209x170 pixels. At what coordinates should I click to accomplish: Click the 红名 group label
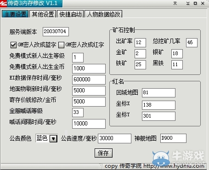118,81
